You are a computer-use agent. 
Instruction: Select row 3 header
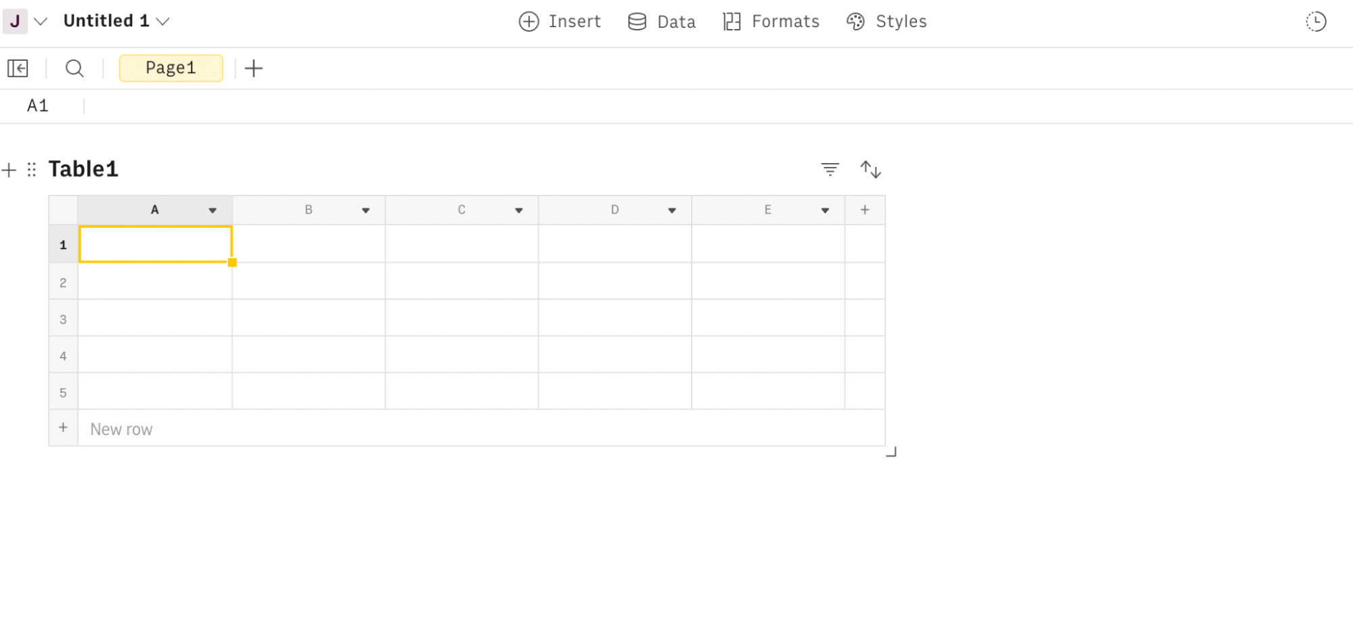[63, 319]
